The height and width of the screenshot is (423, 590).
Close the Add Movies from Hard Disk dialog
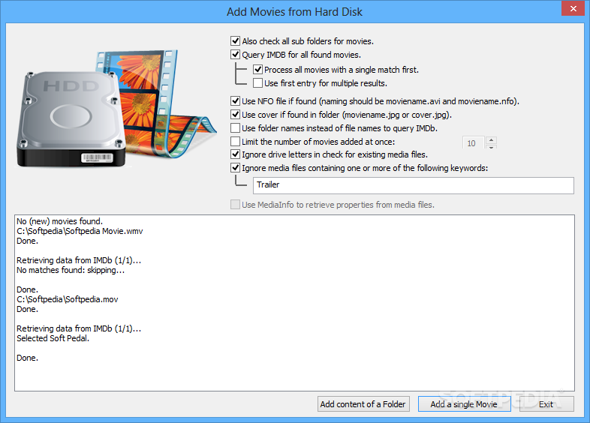[x=573, y=8]
